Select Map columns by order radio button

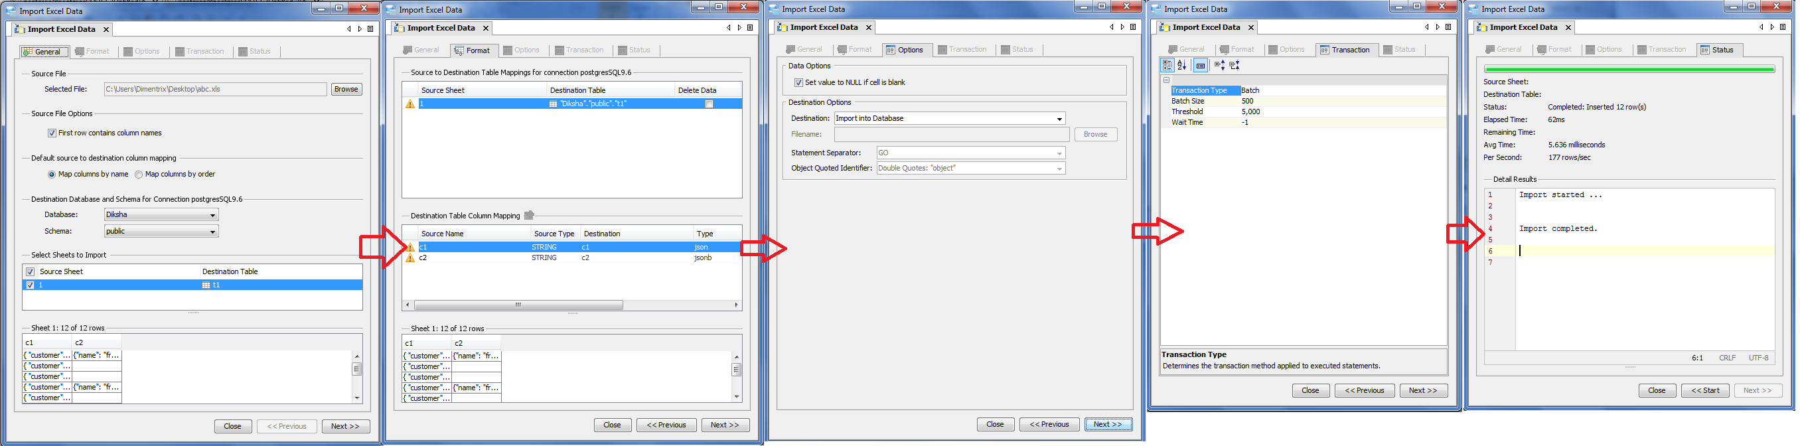pyautogui.click(x=138, y=174)
